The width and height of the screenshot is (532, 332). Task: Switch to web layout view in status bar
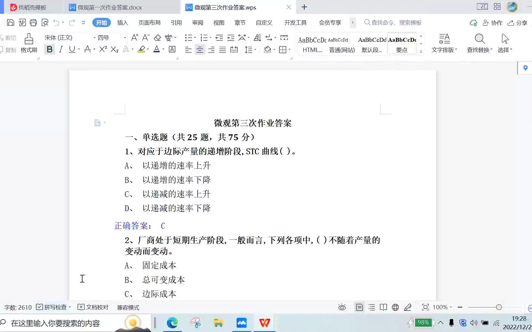[x=395, y=307]
